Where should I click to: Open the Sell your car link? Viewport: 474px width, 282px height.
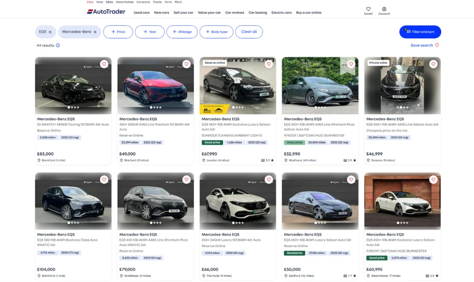(184, 12)
